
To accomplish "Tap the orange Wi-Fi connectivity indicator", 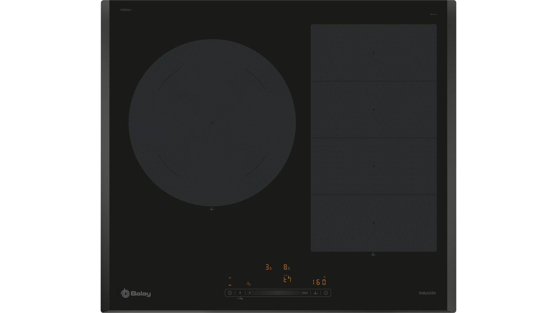I will click(230, 278).
